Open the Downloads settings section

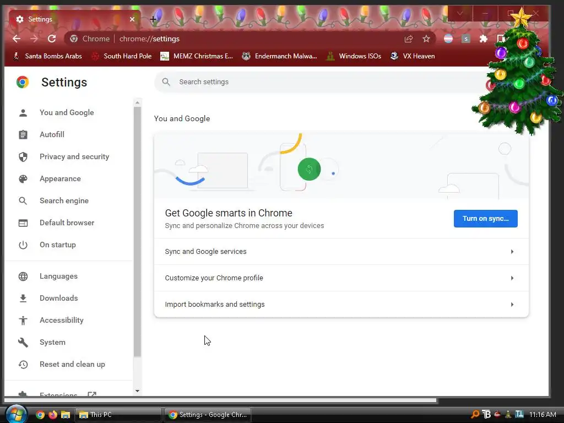pyautogui.click(x=58, y=298)
